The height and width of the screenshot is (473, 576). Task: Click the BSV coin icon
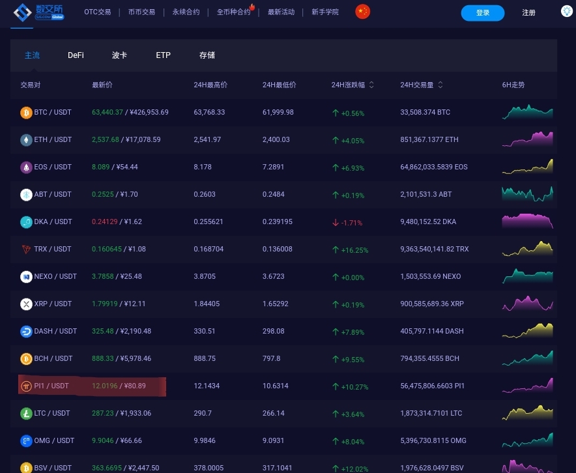[x=26, y=468]
